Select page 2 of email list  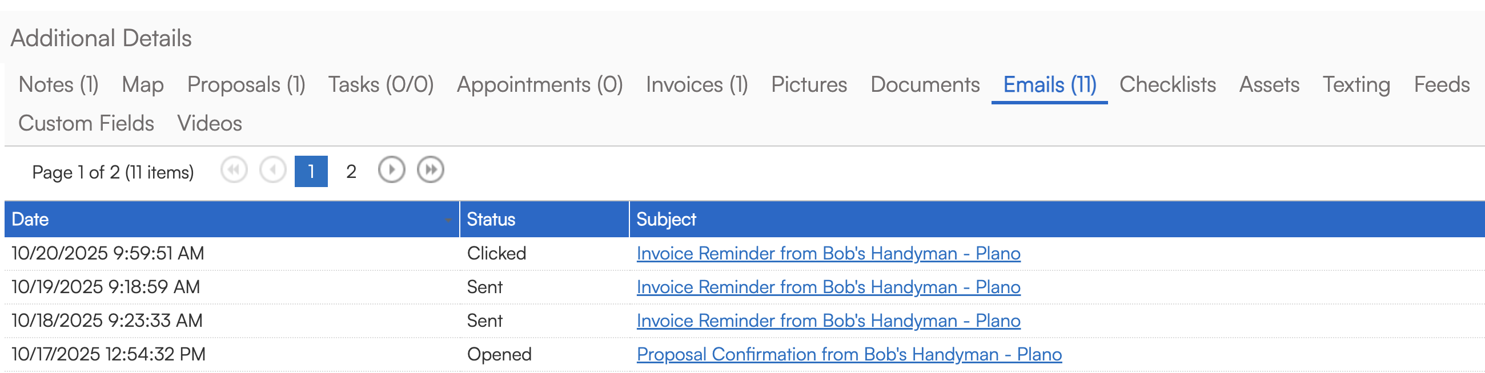click(351, 172)
